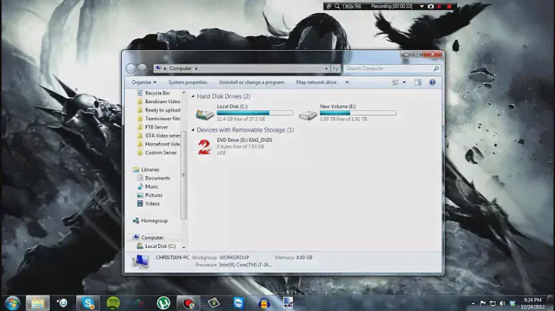Launch Spotify from the taskbar
The height and width of the screenshot is (311, 555).
click(113, 302)
